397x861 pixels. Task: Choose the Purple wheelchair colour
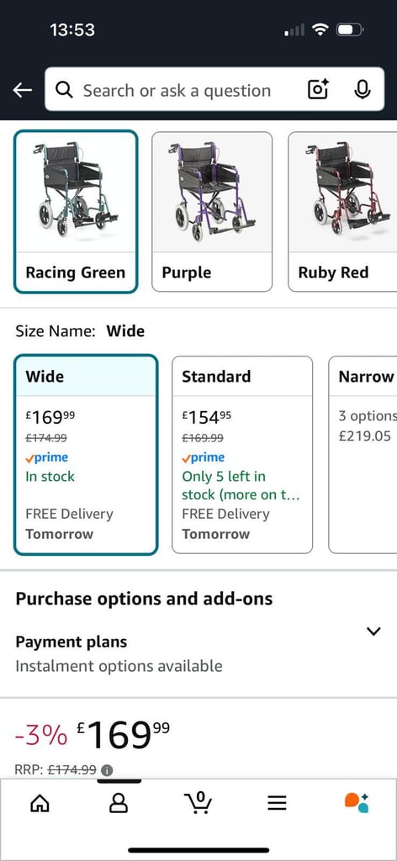tap(212, 211)
